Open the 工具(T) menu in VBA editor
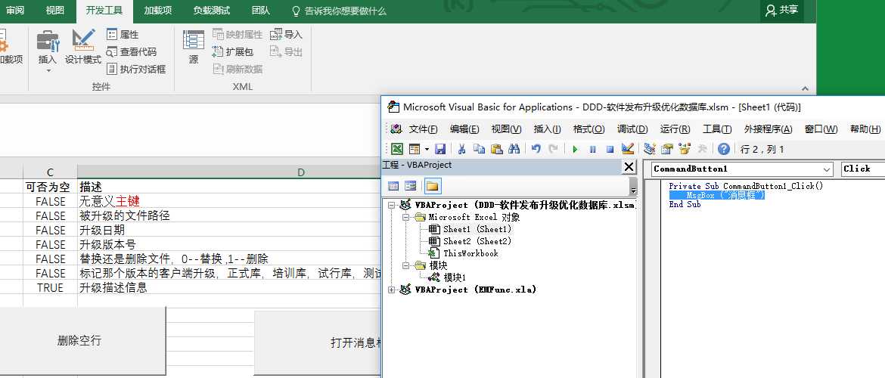Viewport: 885px width, 378px height. pyautogui.click(x=717, y=129)
